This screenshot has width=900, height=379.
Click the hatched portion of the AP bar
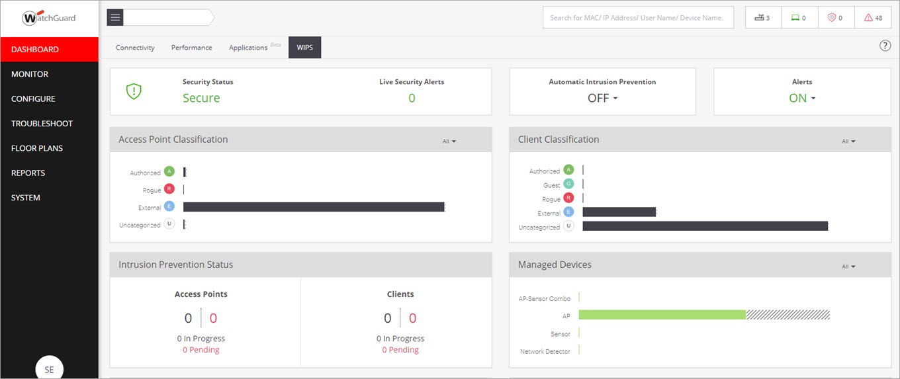(x=787, y=315)
